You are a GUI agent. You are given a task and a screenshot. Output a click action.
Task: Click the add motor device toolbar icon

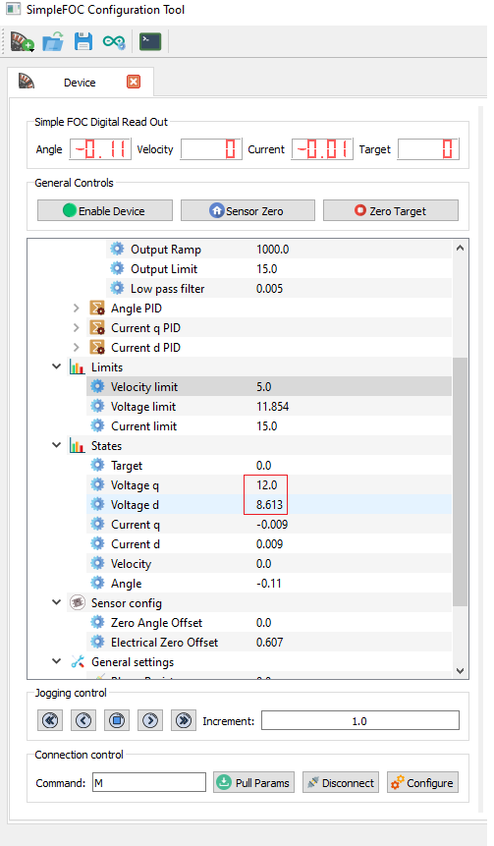tap(23, 41)
